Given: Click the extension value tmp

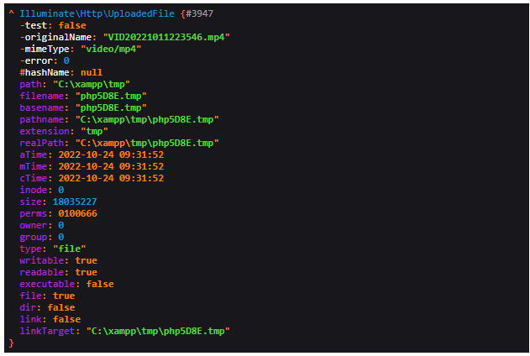Looking at the screenshot, I should tap(94, 131).
